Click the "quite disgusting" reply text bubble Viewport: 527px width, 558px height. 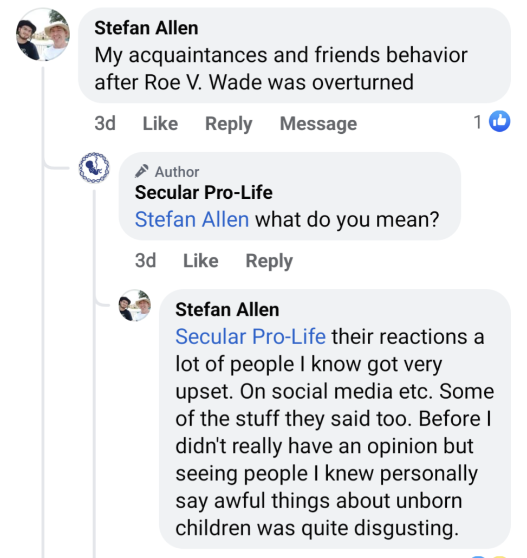335,446
